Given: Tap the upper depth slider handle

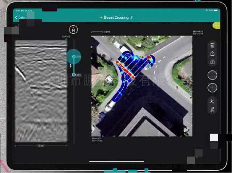Looking at the screenshot, I should [74, 57].
